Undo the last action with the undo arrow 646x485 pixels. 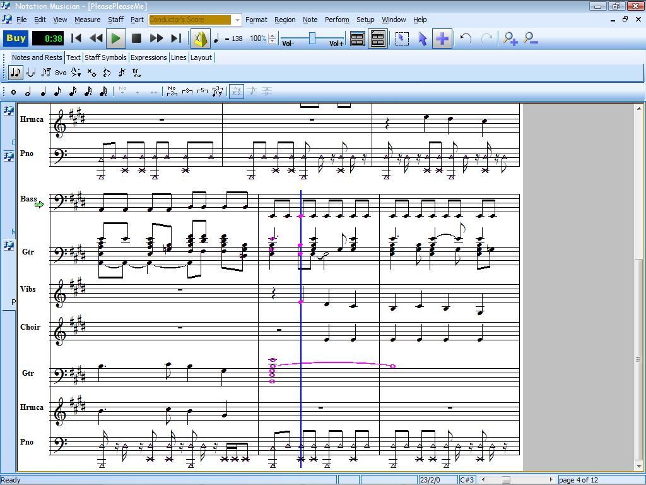tap(465, 39)
